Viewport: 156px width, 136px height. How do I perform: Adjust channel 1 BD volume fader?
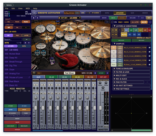[x=36, y=108]
